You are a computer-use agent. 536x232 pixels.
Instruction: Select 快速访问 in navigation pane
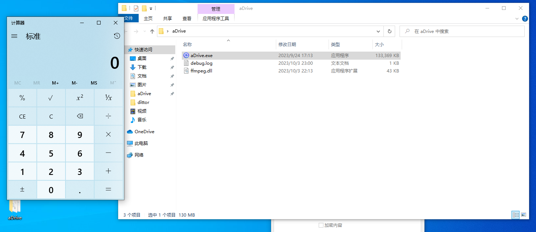coord(143,50)
